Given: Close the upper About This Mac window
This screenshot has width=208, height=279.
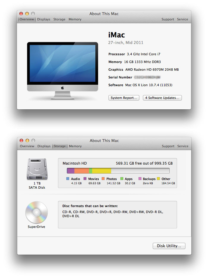Looking at the screenshot, I should coord(21,14).
